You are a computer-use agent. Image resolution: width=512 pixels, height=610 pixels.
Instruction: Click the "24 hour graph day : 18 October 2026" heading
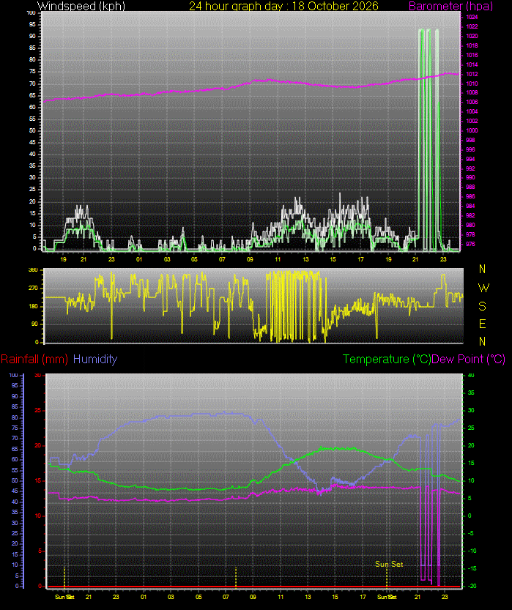point(283,6)
